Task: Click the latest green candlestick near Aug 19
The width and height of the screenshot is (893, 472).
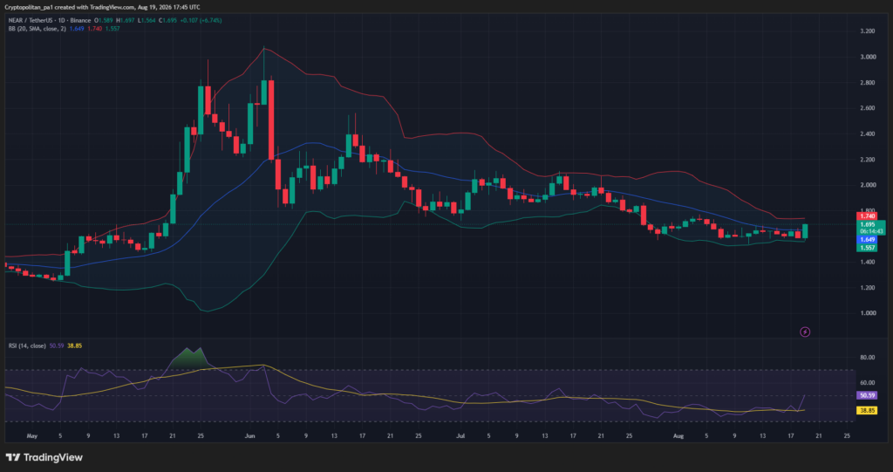Action: point(805,231)
